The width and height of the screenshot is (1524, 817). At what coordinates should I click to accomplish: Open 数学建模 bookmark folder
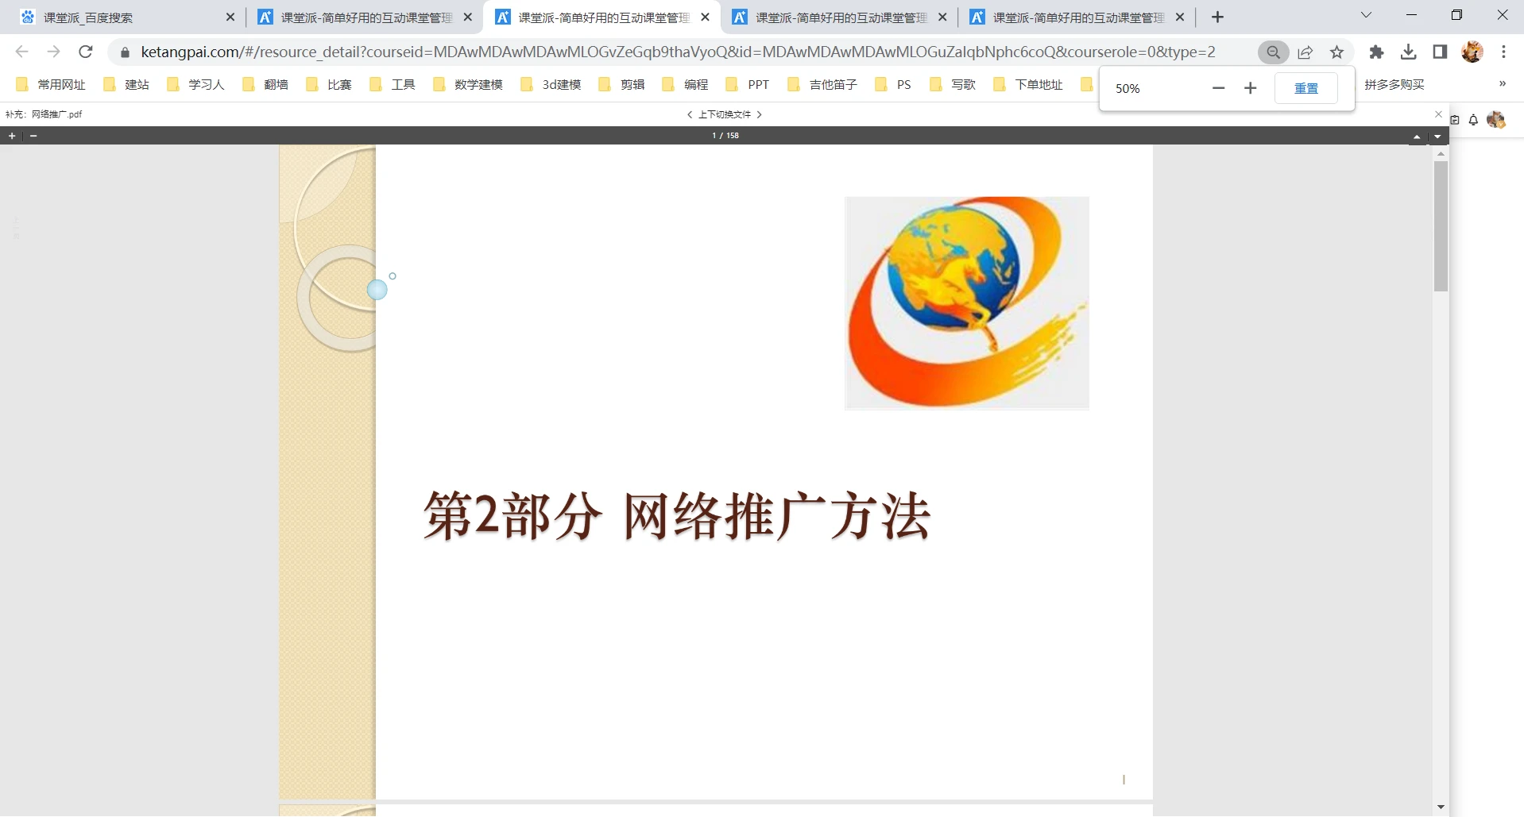[x=468, y=84]
